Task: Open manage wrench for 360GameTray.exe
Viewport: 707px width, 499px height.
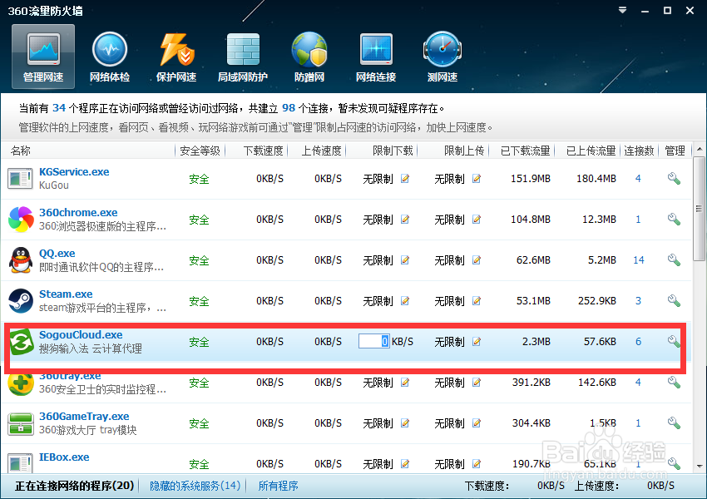Action: [x=674, y=422]
